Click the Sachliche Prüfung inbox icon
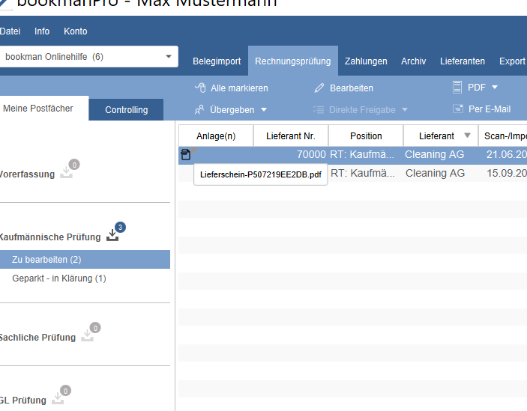 [87, 336]
